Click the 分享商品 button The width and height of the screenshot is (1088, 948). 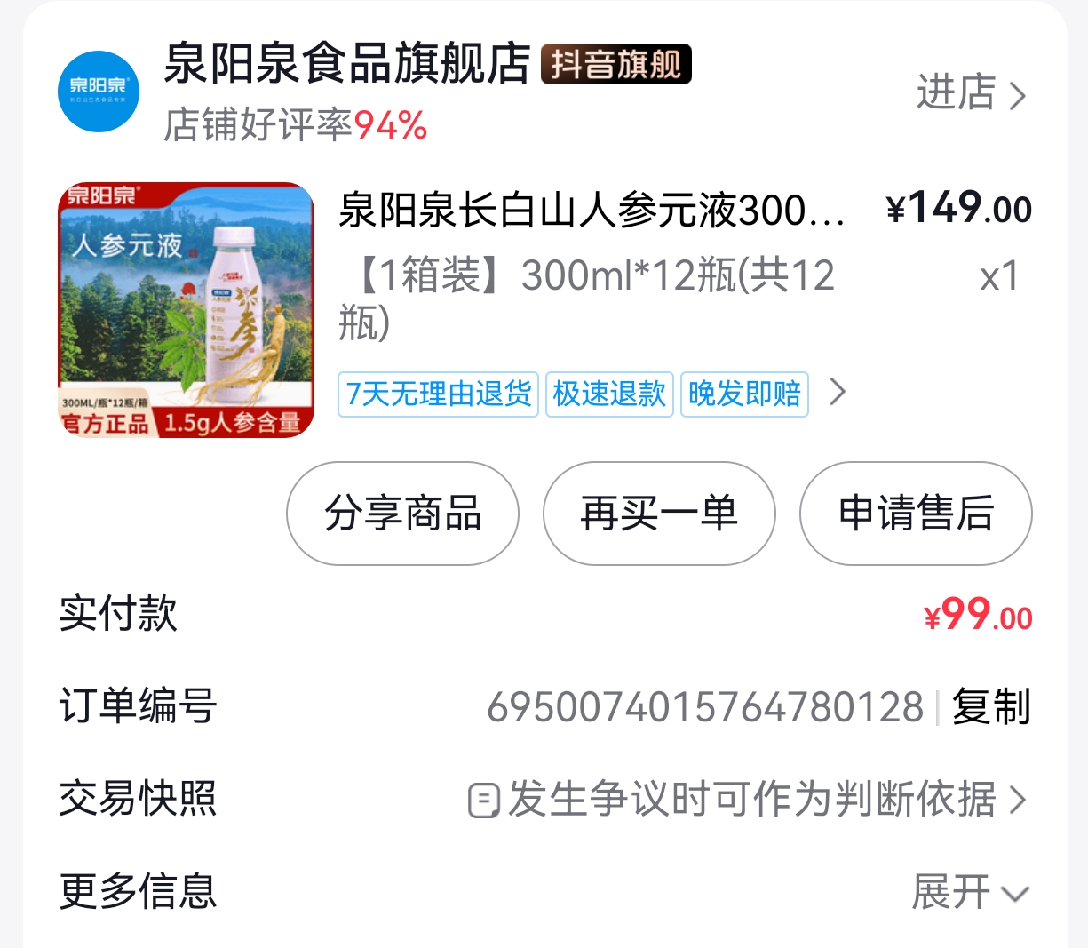point(402,514)
